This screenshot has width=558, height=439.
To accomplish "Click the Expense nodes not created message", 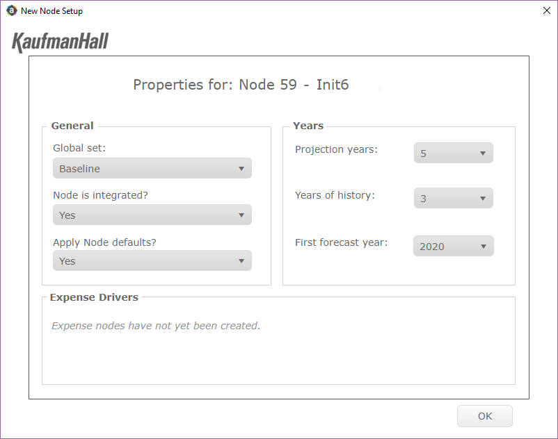I will [156, 326].
